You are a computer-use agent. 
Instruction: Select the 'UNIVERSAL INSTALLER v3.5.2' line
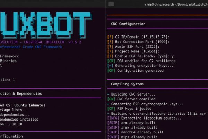click(53, 42)
